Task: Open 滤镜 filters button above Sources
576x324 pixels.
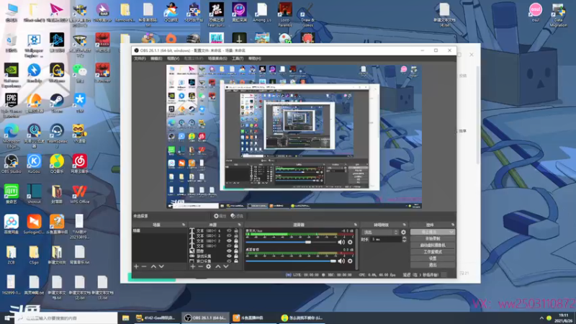Action: [237, 216]
